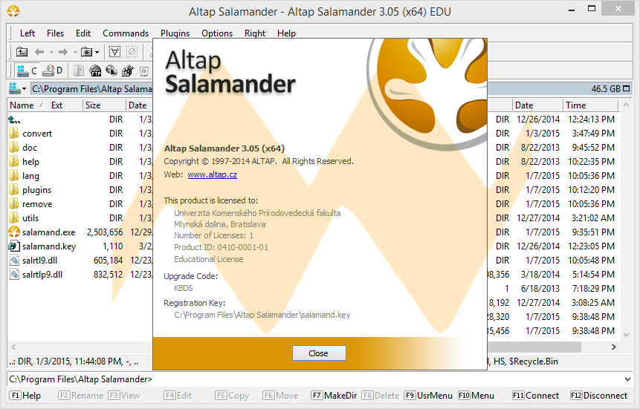Click right panel horizontal scroll right arrow

click(x=614, y=347)
